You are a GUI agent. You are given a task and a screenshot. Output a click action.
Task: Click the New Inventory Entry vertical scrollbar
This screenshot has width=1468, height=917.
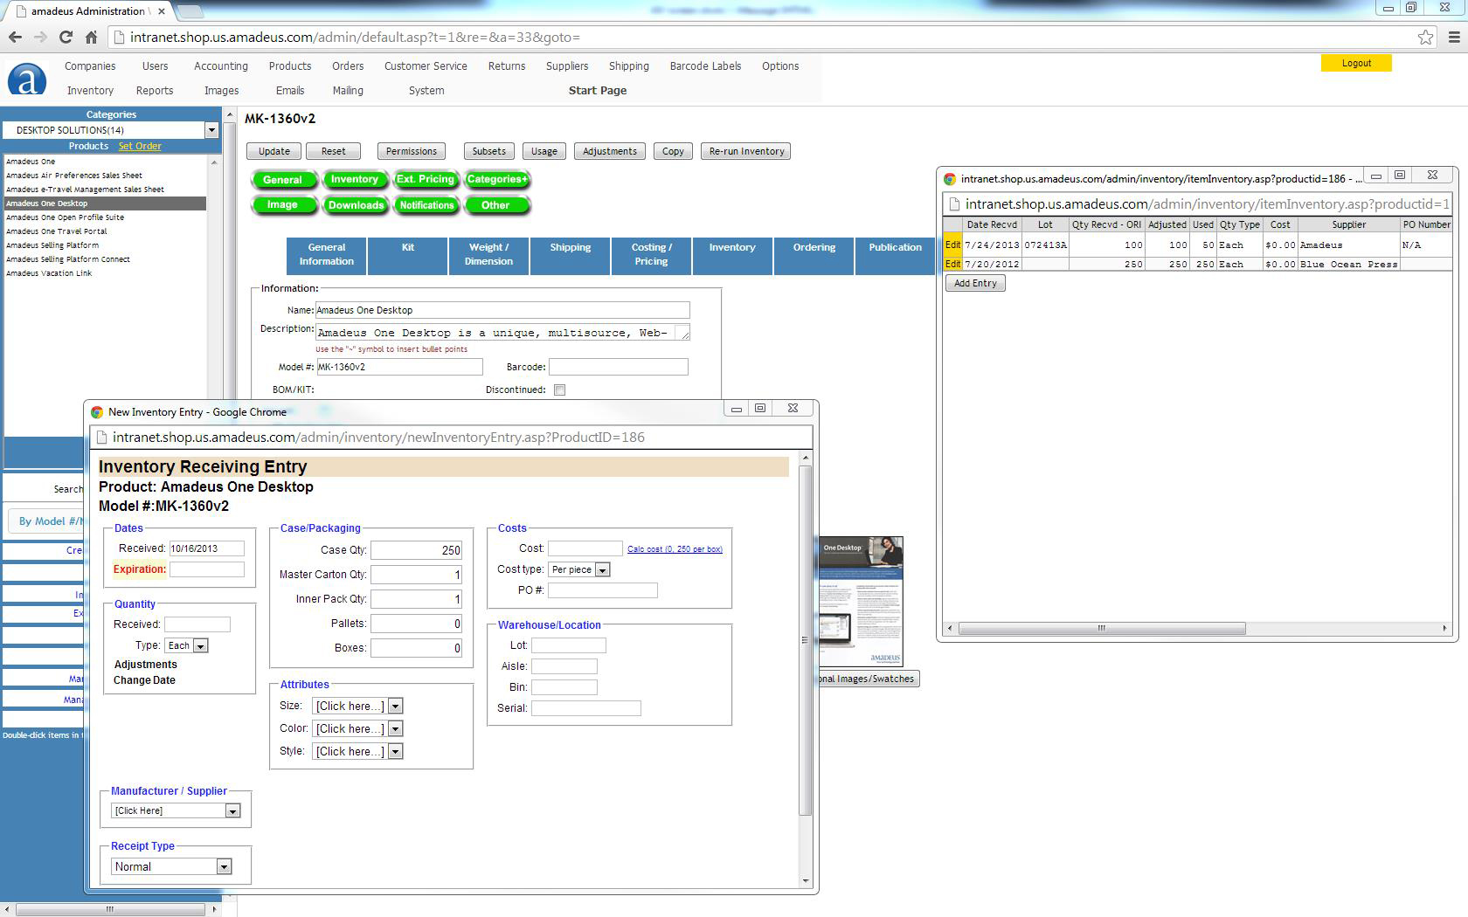click(x=805, y=640)
